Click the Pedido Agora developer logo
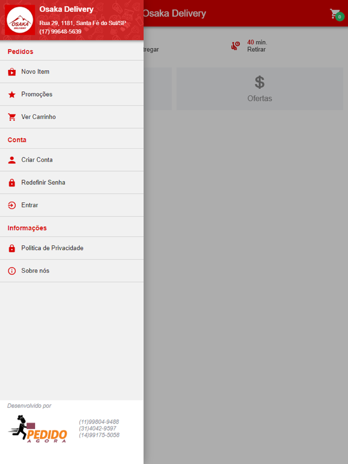348x464 pixels. (x=38, y=429)
